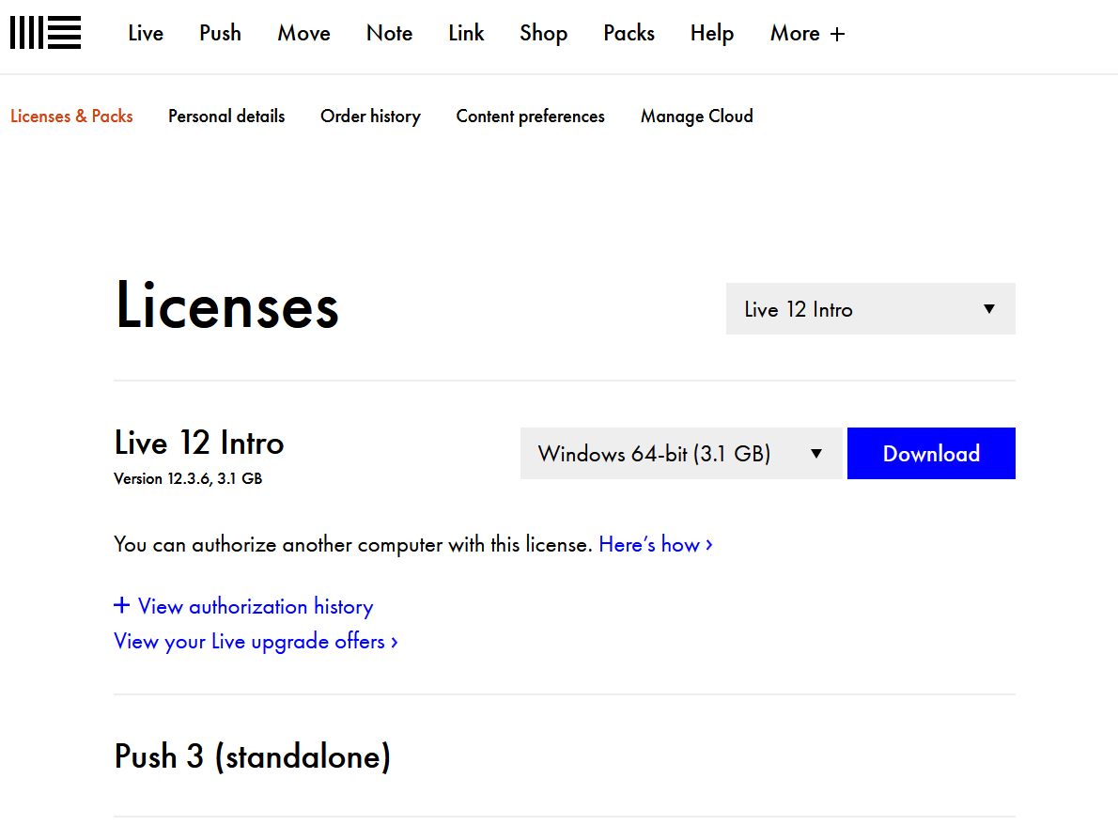Open the Personal details tab
This screenshot has height=825, width=1118.
226,117
